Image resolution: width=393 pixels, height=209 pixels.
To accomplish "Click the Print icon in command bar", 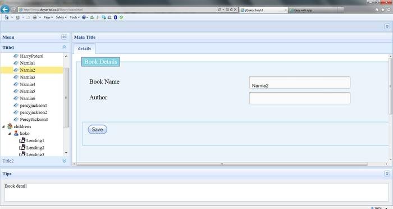I will [x=35, y=17].
